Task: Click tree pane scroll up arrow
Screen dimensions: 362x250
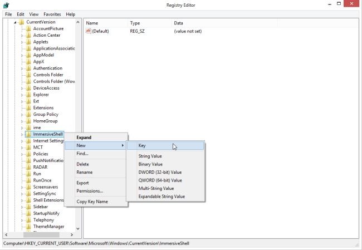Action: [x=78, y=22]
